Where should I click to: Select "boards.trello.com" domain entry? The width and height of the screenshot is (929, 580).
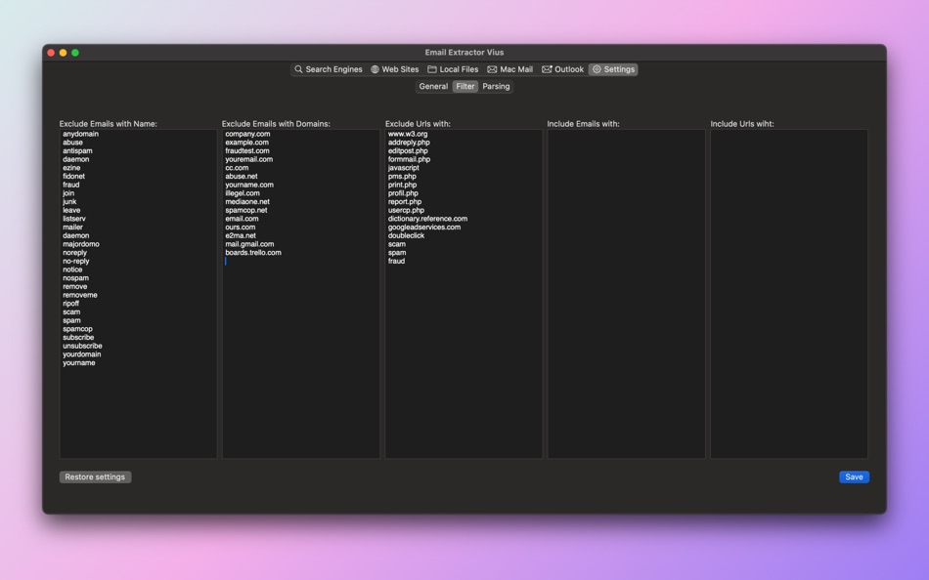(251, 252)
